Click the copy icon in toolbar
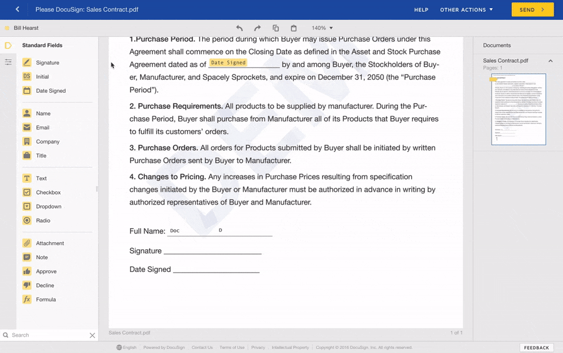This screenshot has height=353, width=563. point(276,28)
